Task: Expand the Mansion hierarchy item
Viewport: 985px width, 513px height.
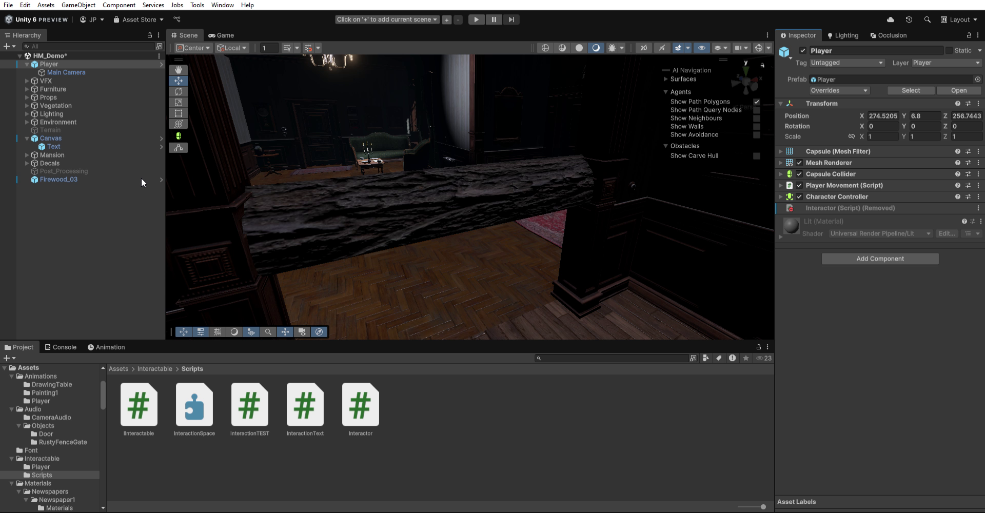Action: [27, 155]
